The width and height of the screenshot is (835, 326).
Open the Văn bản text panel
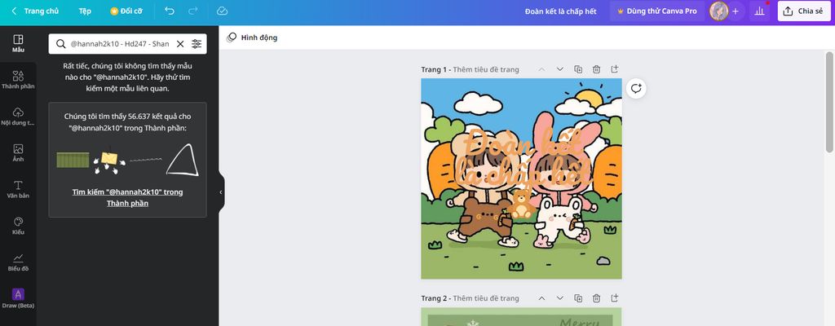point(18,189)
